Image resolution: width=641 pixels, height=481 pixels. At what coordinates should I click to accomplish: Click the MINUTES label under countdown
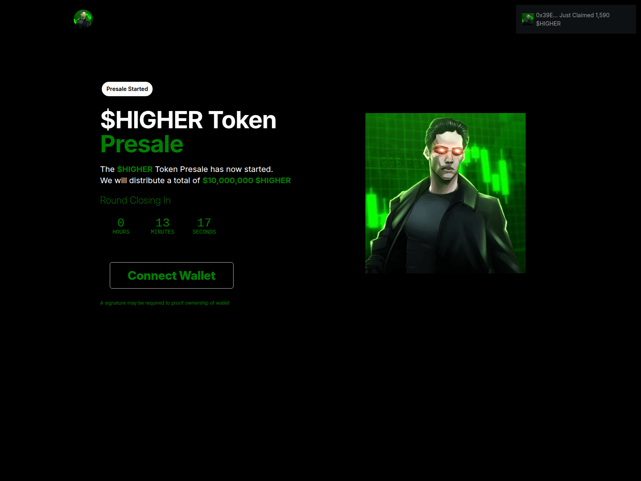click(163, 232)
